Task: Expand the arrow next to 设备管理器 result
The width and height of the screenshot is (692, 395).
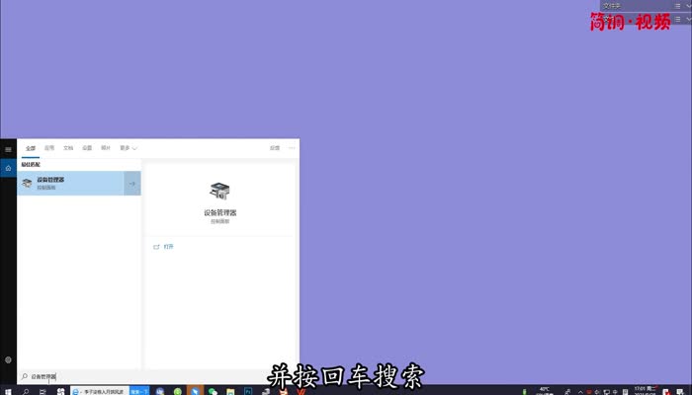Action: (x=131, y=183)
